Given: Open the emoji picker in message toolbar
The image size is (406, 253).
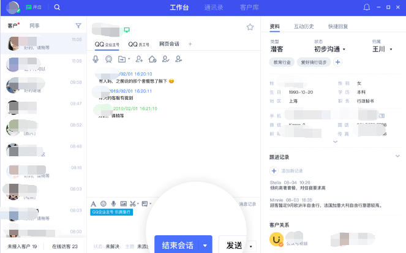Looking at the screenshot, I should coord(103,203).
